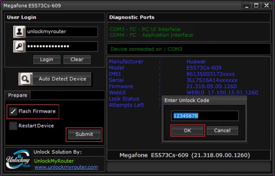Close the Megafone E5573Cs-609 window
Screen dimensions: 275x176
(266, 6)
